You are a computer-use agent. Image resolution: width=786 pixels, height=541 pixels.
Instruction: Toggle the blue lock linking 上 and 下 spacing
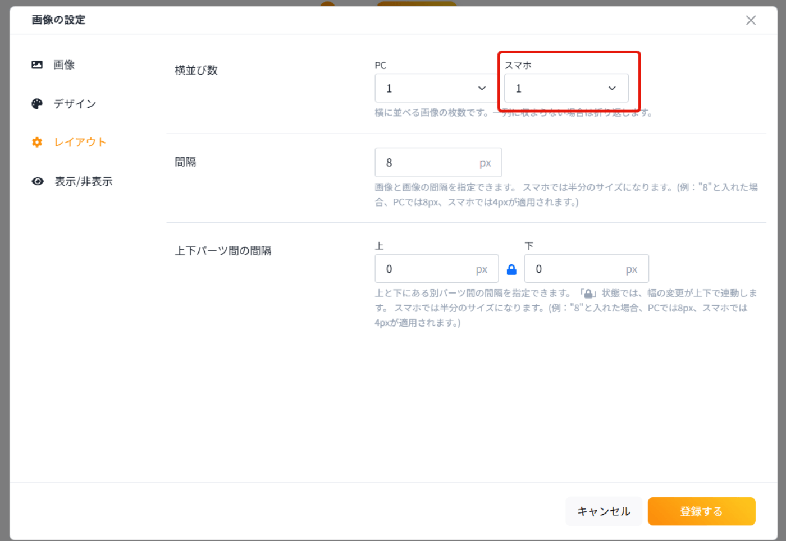tap(511, 269)
